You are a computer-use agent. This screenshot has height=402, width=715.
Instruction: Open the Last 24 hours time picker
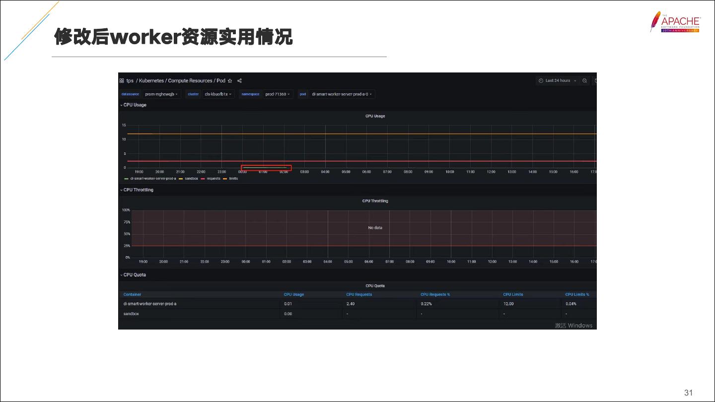point(558,80)
